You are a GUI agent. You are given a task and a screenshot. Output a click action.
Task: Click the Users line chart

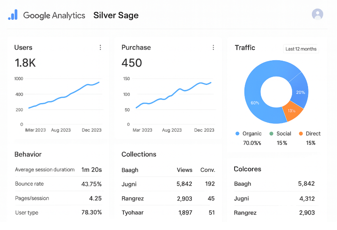[x=64, y=97]
